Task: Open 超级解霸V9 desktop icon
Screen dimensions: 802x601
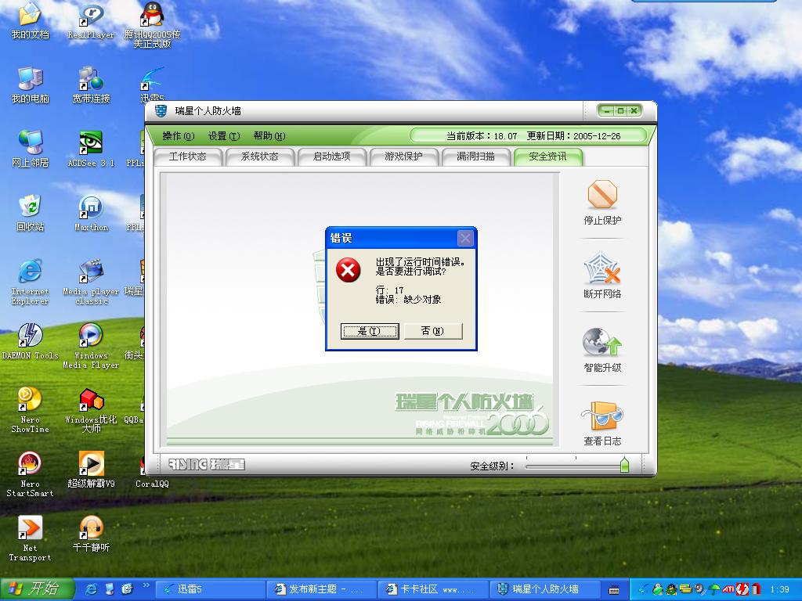Action: [x=91, y=470]
